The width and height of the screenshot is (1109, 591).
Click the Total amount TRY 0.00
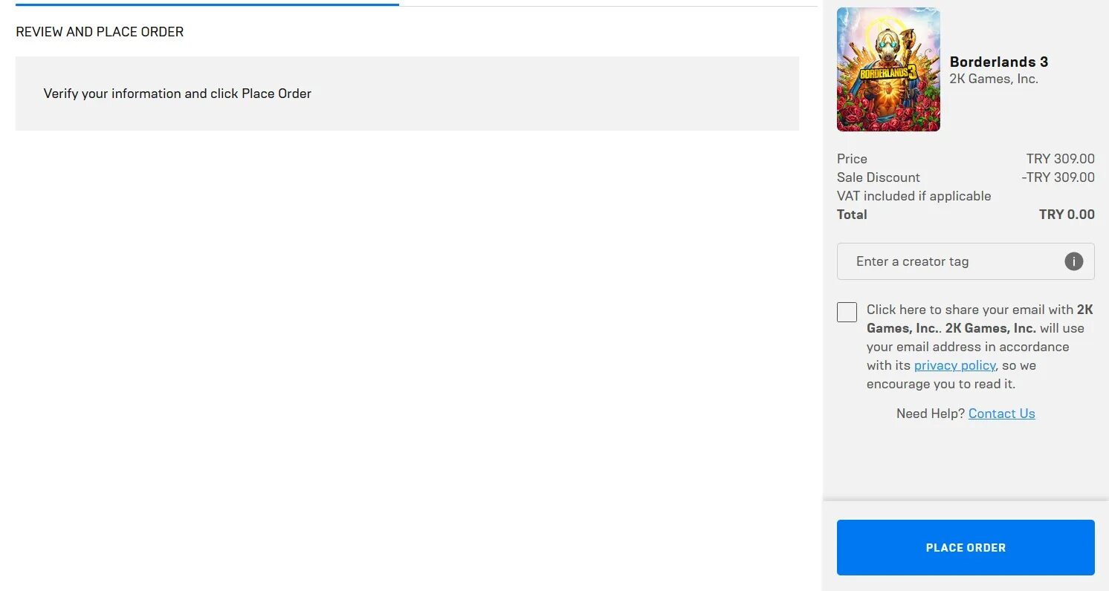(1067, 215)
